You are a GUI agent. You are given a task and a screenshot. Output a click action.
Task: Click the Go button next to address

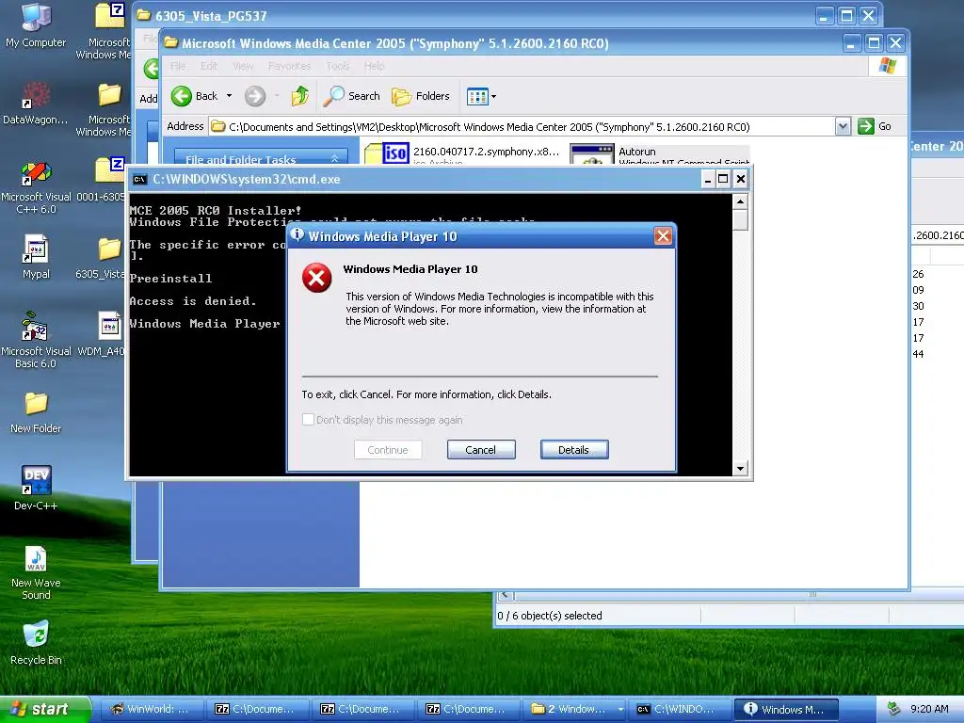click(x=875, y=126)
